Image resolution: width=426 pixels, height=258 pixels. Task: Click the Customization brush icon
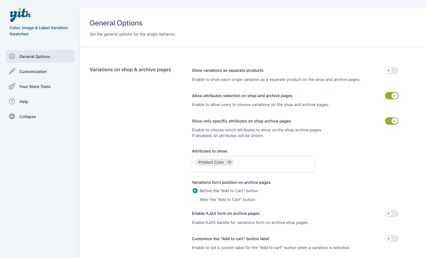click(12, 71)
